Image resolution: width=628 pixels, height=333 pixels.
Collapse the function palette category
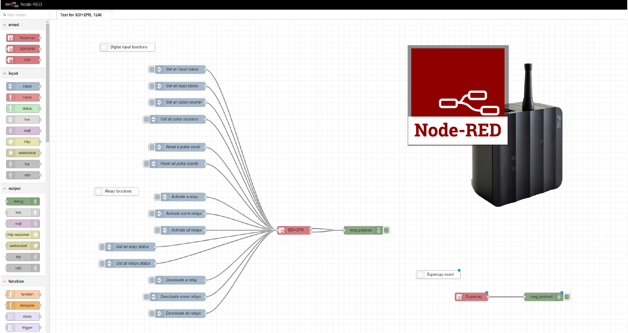tap(23, 282)
